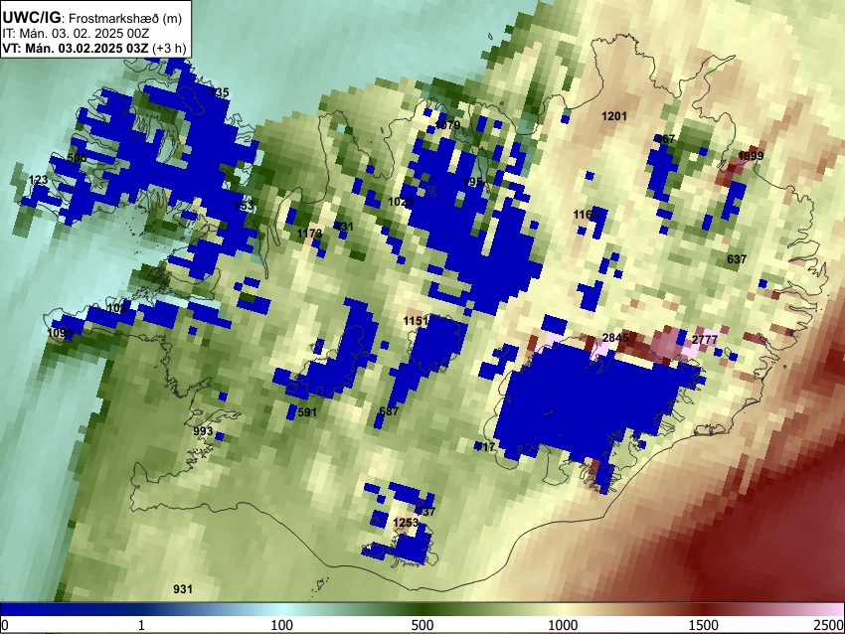Click the map value label 2777

pyautogui.click(x=705, y=339)
